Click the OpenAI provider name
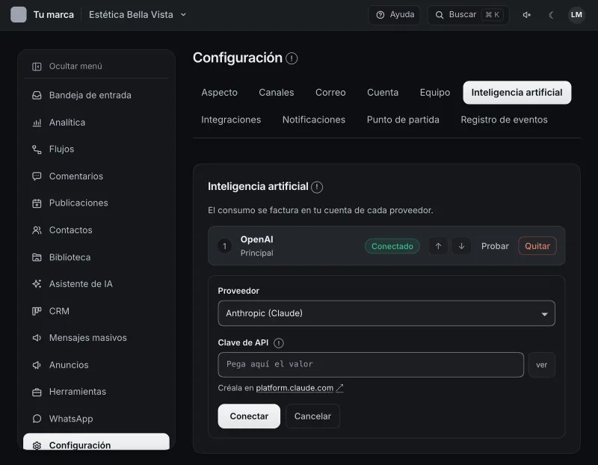598x465 pixels. click(x=256, y=239)
